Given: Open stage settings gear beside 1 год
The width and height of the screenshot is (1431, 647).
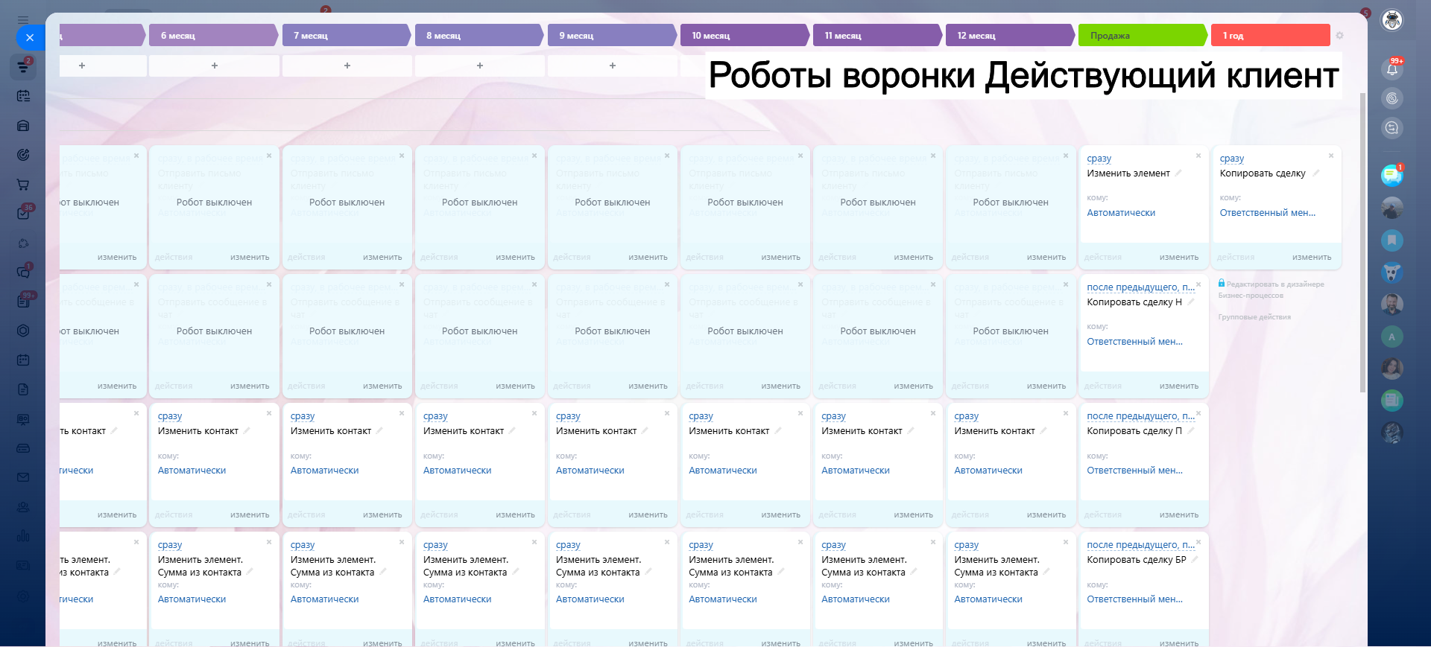Looking at the screenshot, I should coord(1339,36).
